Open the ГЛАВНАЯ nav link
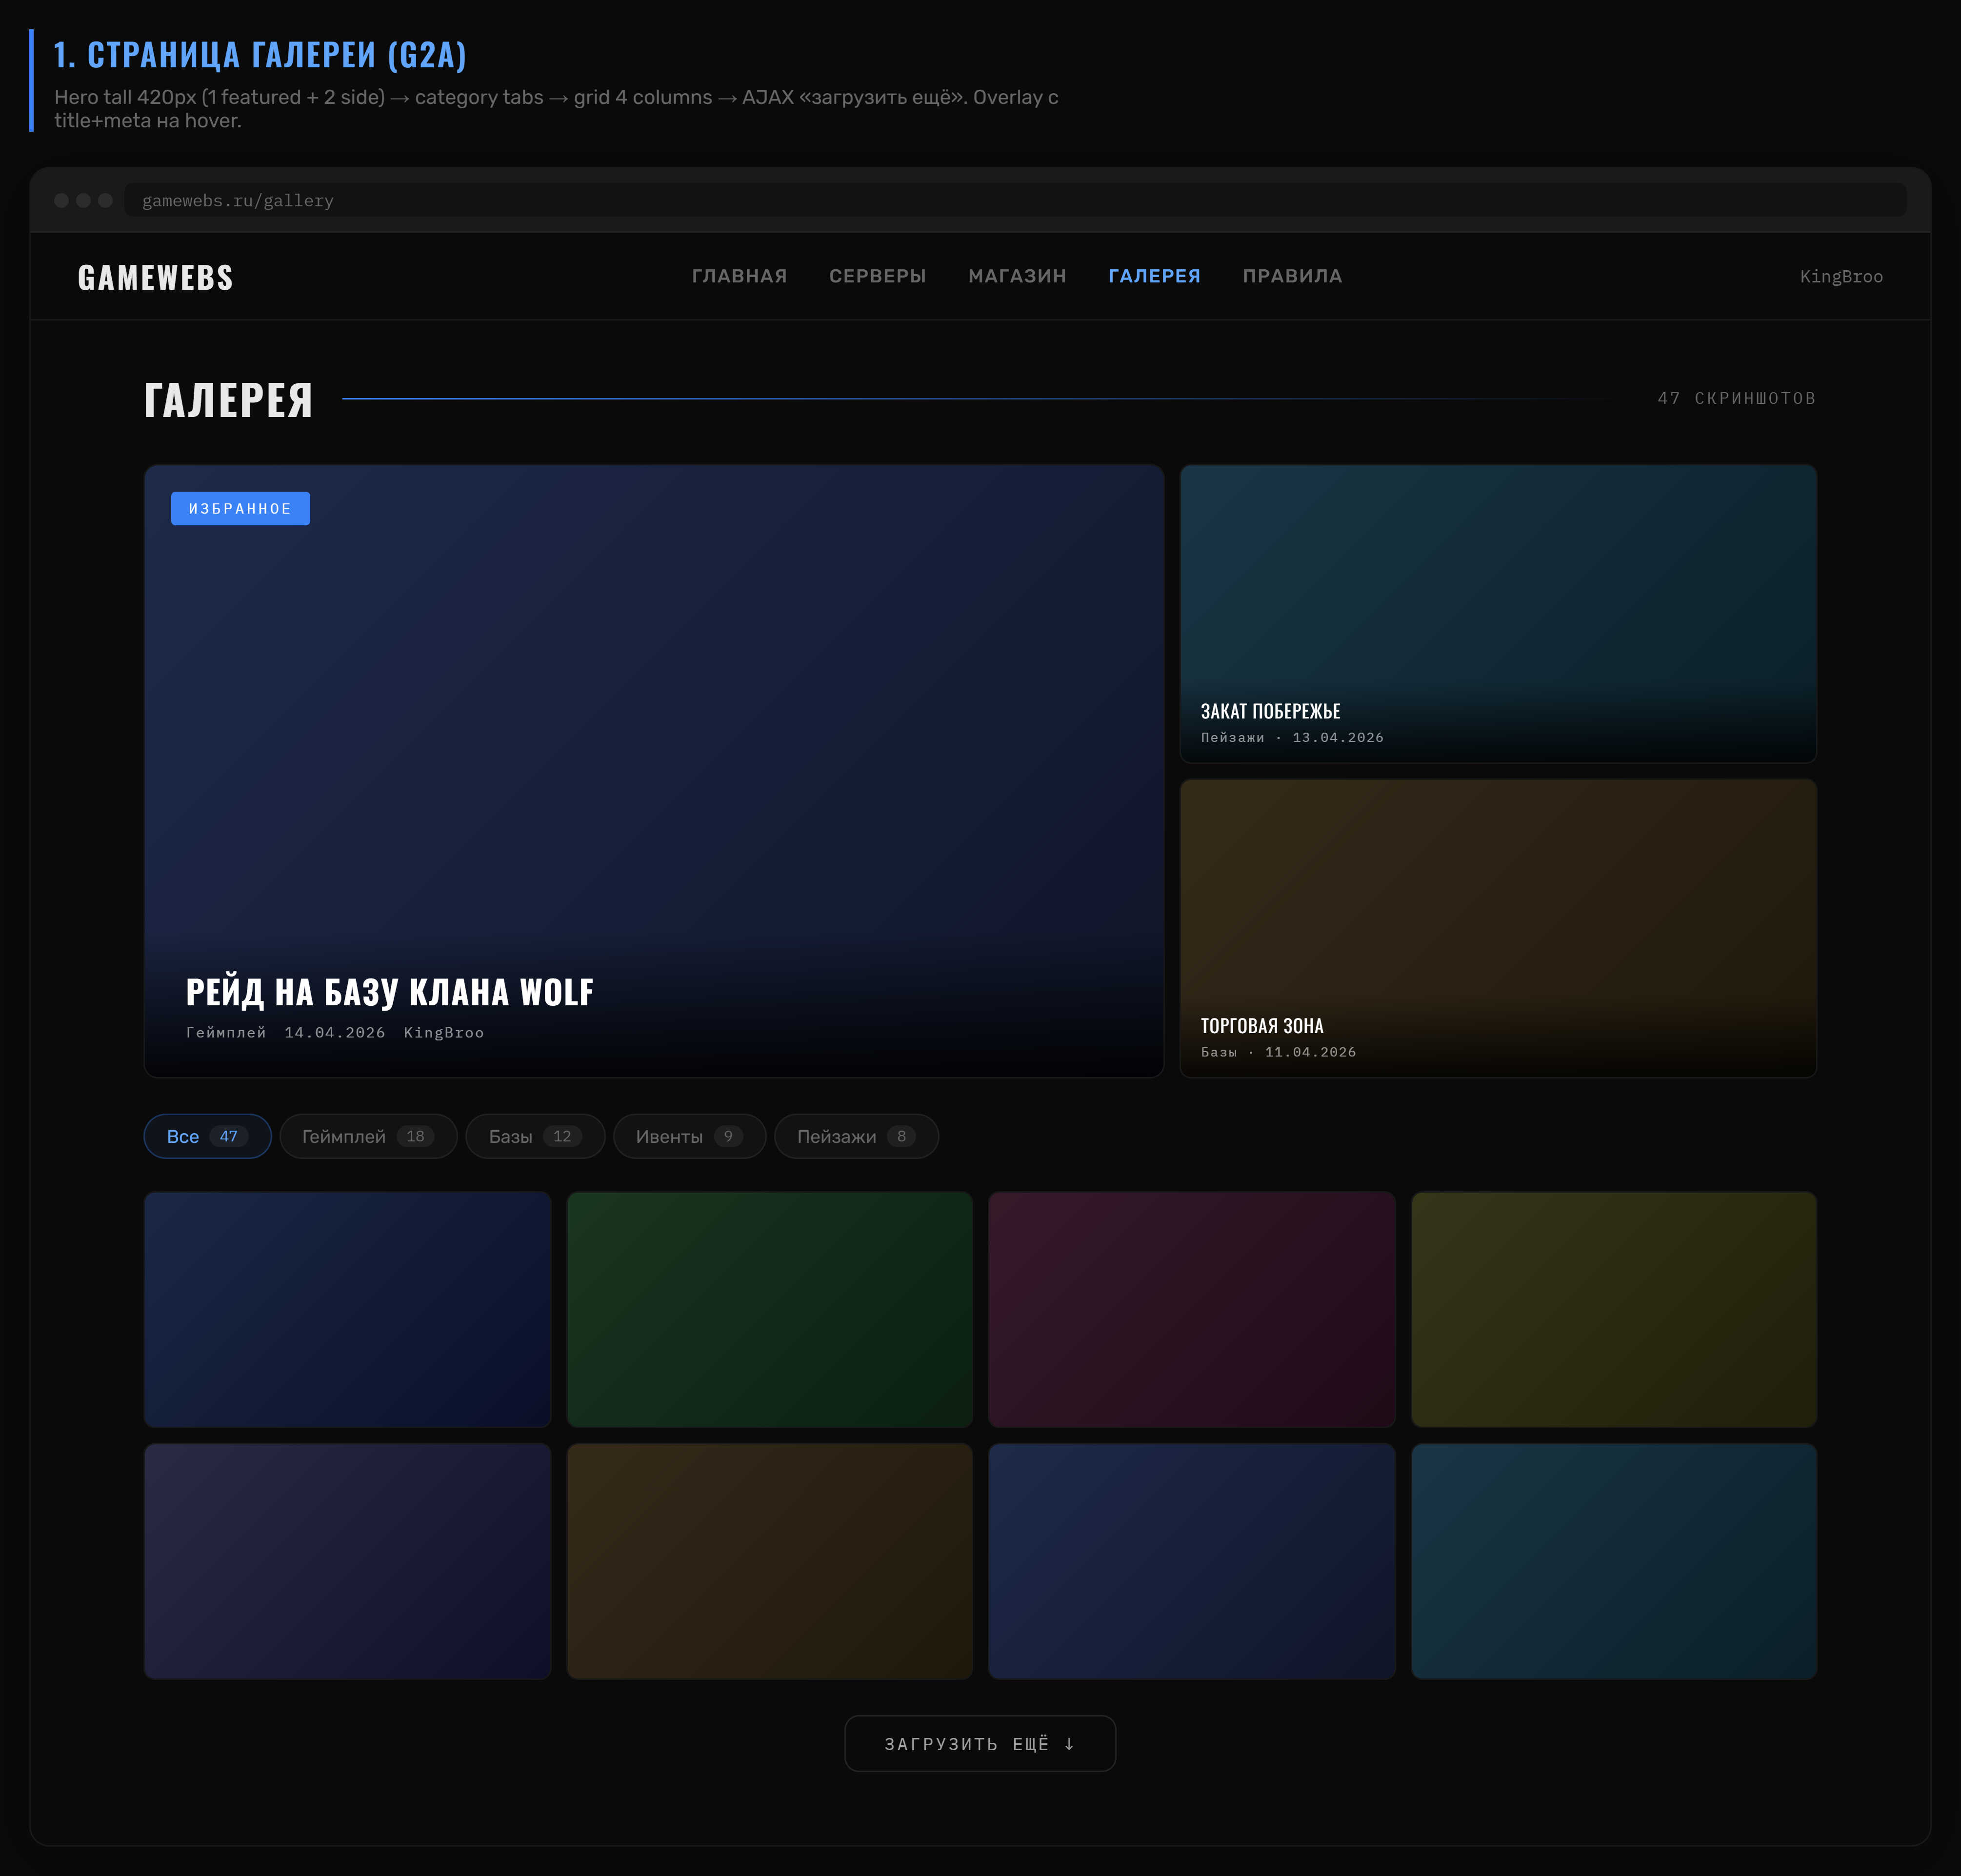Screen dimensions: 1961x1876 [739, 276]
